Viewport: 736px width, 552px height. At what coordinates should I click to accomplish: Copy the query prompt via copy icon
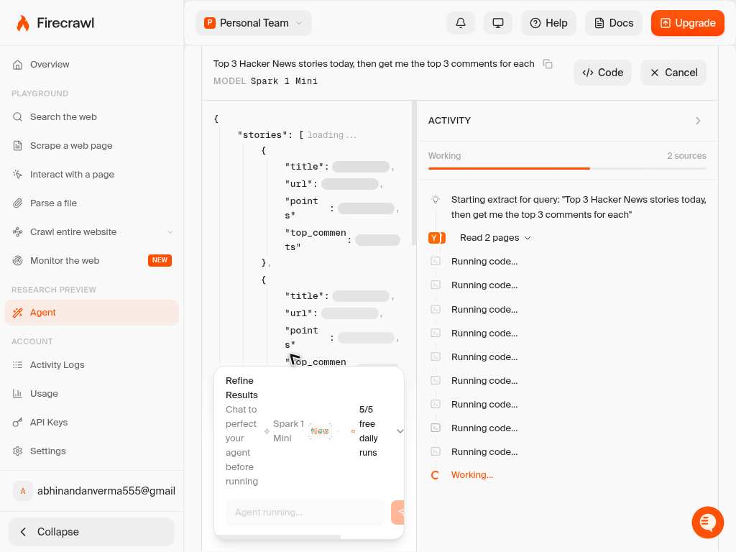click(547, 64)
